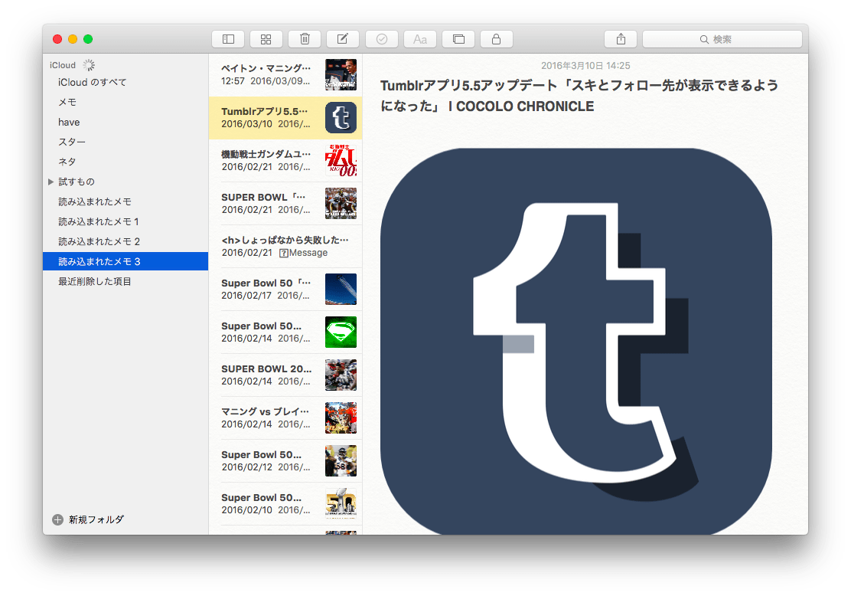The height and width of the screenshot is (596, 851).
Task: Click the Message attachment label in note list
Action: [x=303, y=253]
